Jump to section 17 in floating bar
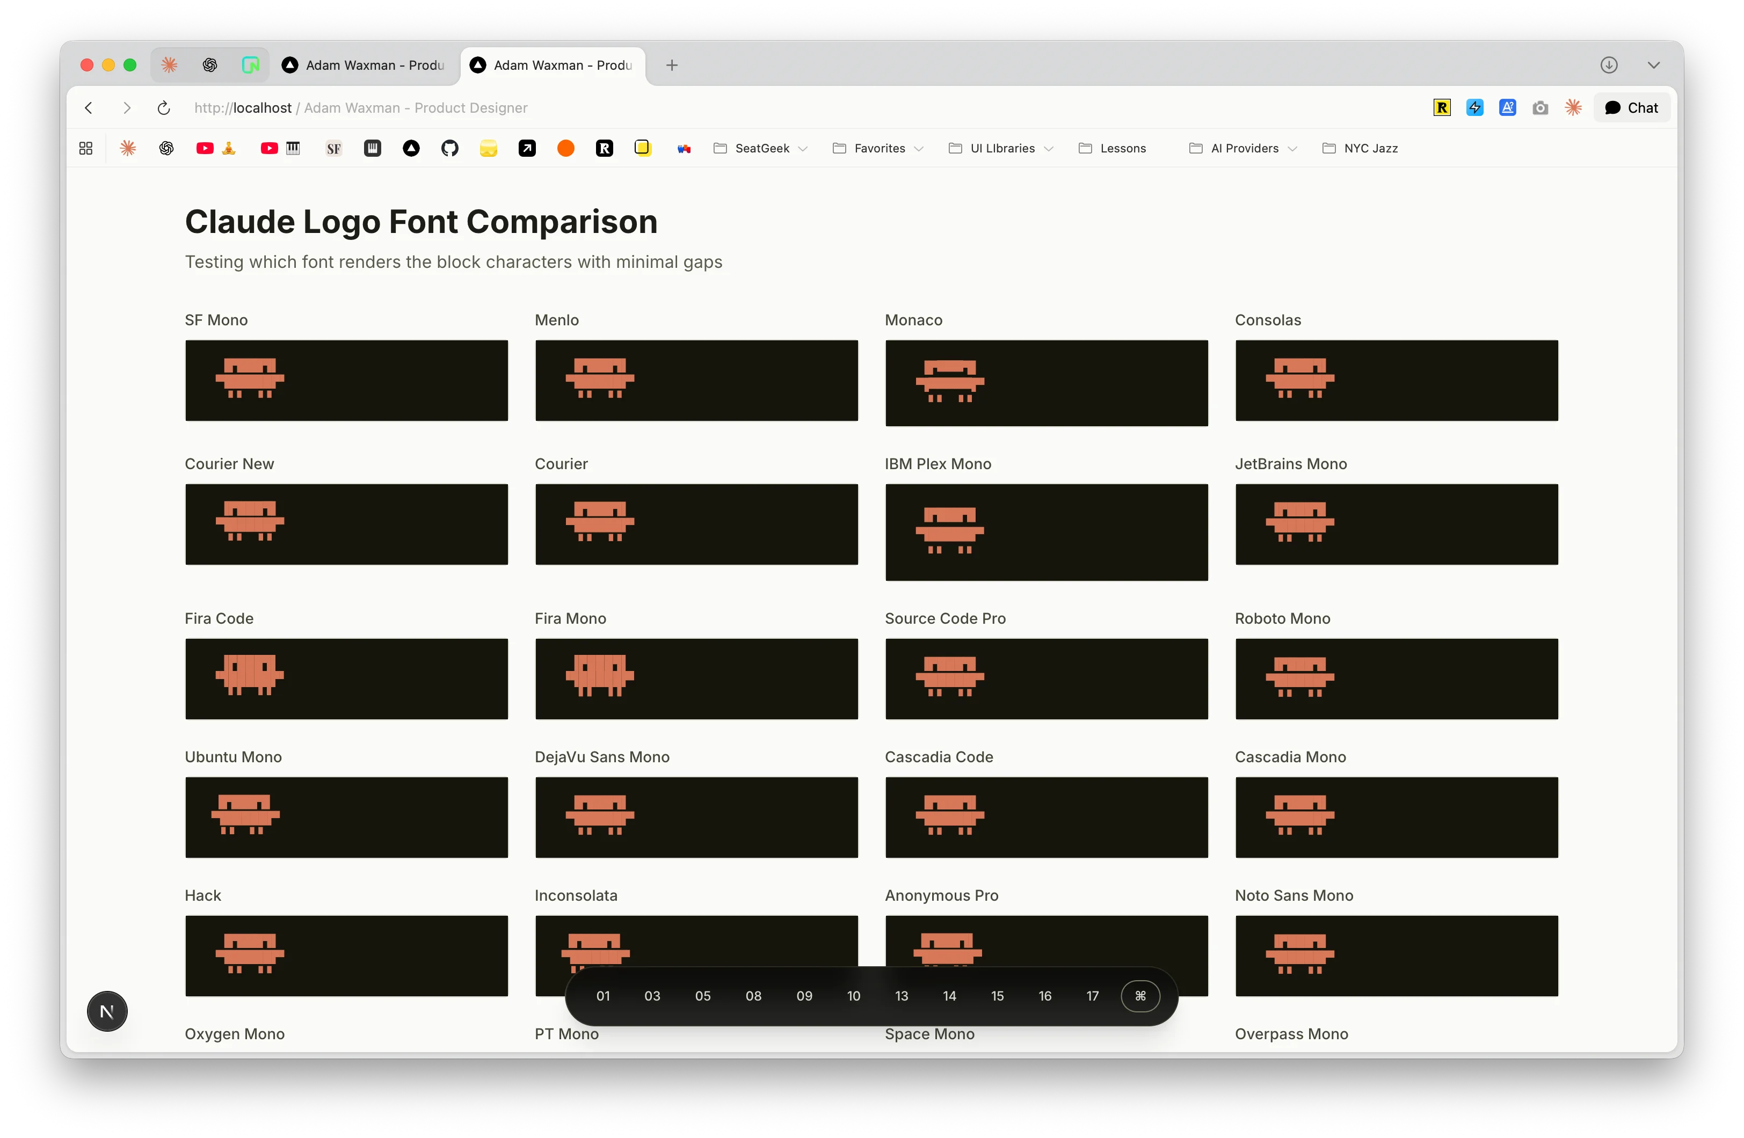1744x1138 pixels. tap(1093, 996)
